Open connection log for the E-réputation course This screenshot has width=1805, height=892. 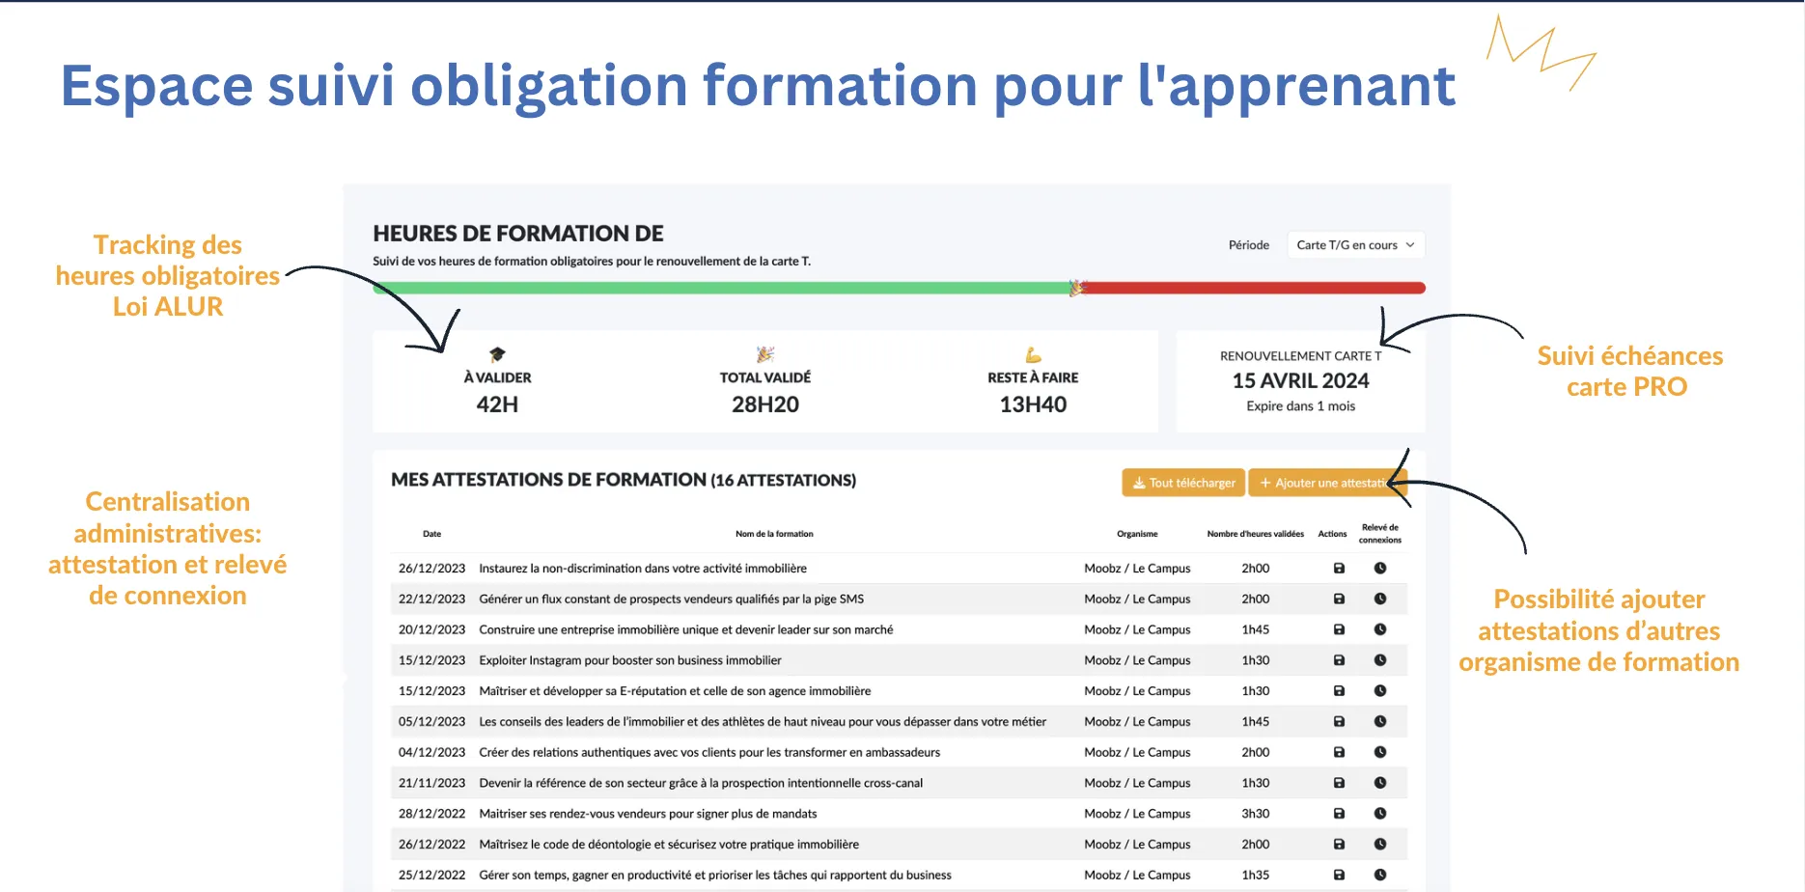pos(1380,691)
